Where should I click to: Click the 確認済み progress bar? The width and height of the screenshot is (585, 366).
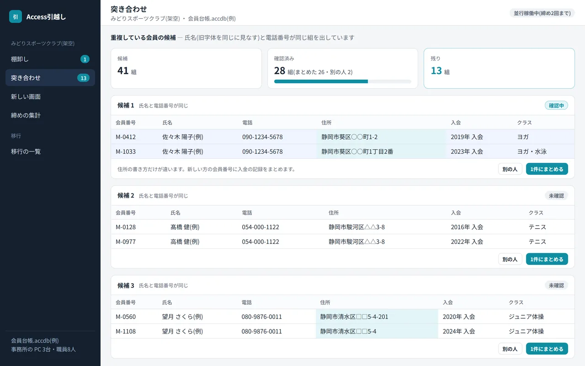343,81
